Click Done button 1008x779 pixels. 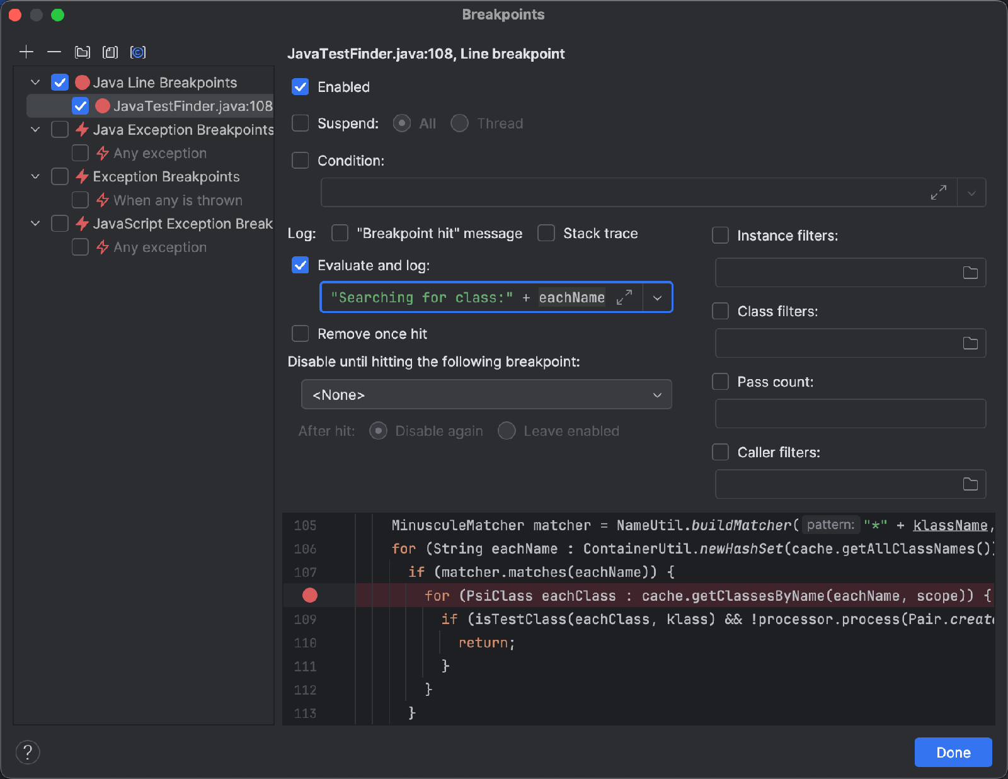point(953,752)
